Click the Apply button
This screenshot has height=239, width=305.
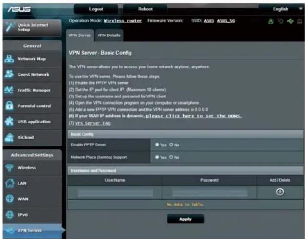[185, 219]
